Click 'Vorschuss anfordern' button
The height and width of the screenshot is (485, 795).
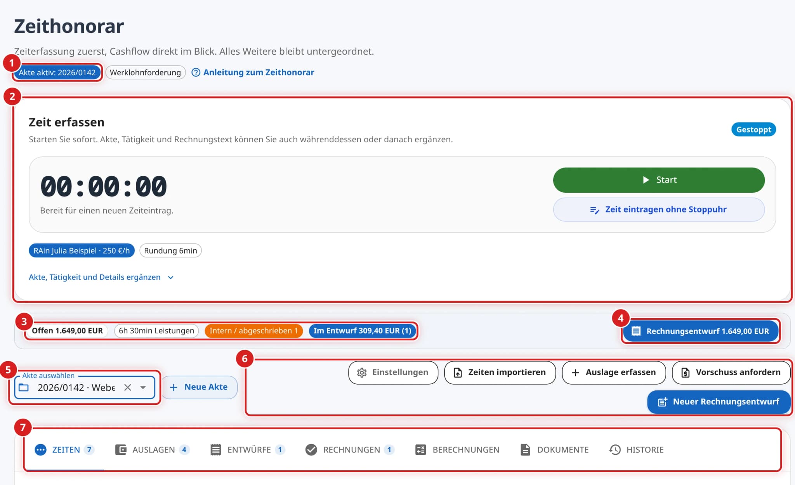click(731, 373)
